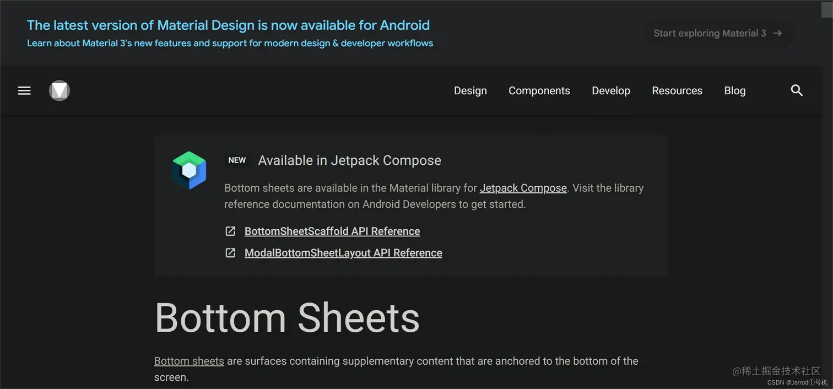Open the Develop menu
833x389 pixels.
[611, 91]
